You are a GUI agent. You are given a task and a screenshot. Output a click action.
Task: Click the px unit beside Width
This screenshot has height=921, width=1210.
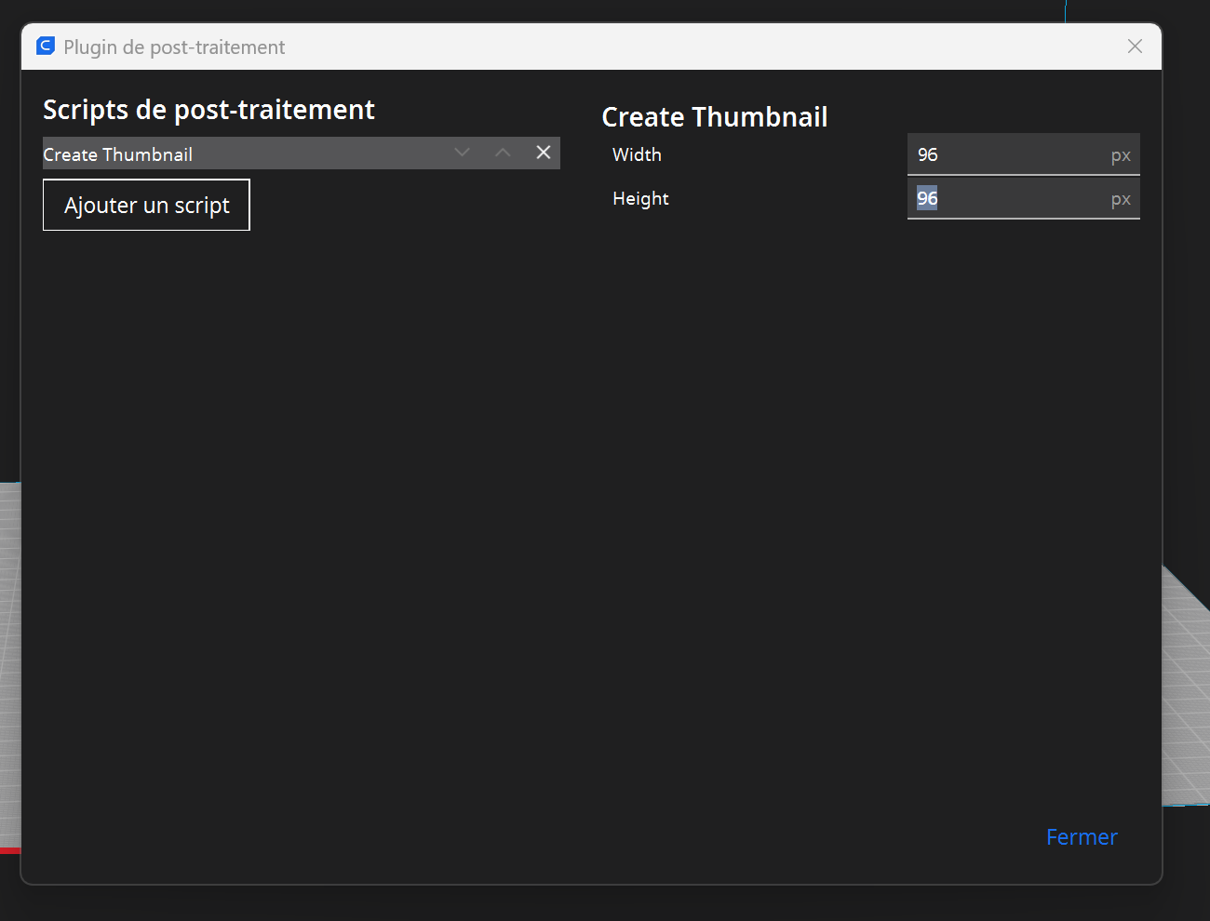(1121, 155)
